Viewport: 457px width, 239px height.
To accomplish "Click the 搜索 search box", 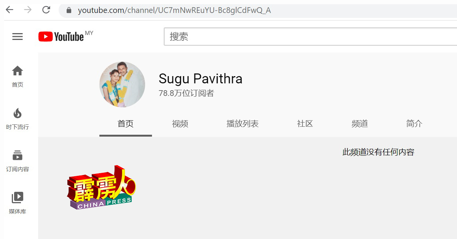I will 310,37.
